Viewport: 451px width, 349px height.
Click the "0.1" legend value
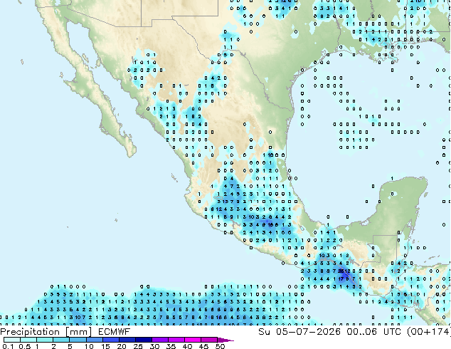coord(8,346)
